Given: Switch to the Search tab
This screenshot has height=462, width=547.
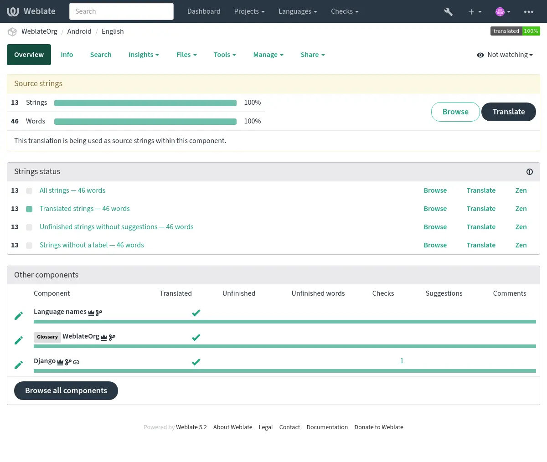Looking at the screenshot, I should [x=101, y=55].
